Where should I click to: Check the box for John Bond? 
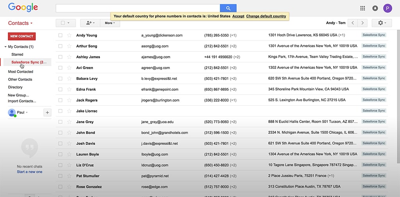tap(60, 132)
